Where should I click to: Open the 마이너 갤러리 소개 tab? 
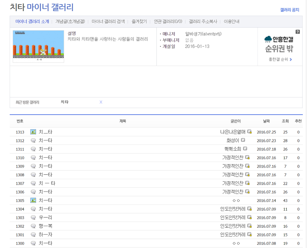tap(32, 22)
